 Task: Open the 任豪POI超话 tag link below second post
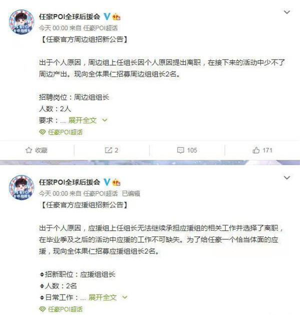[65, 309]
